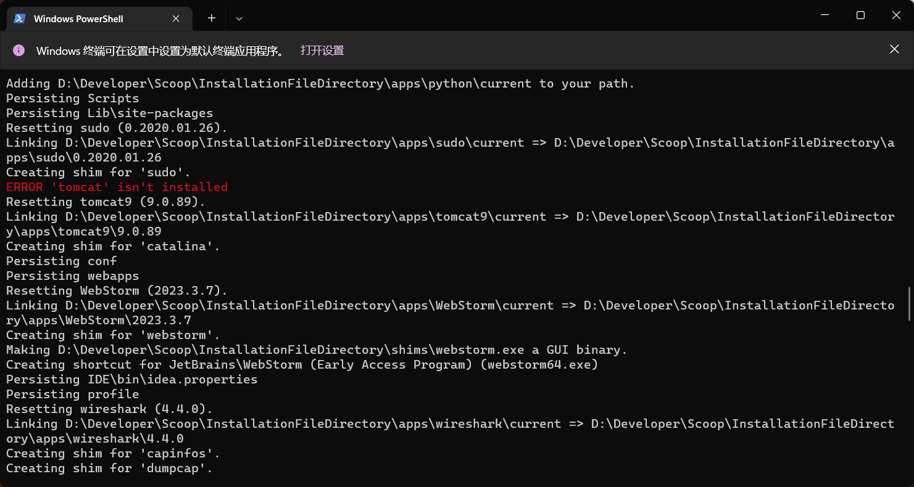Image resolution: width=914 pixels, height=487 pixels.
Task: Open settings via the 打开设置 link
Action: 322,51
